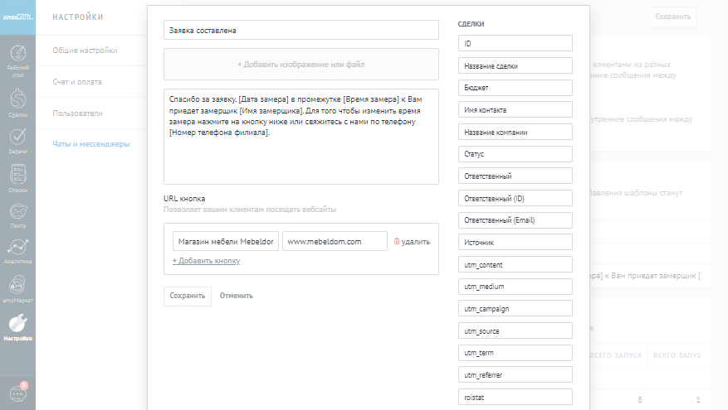Image resolution: width=728 pixels, height=410 pixels.
Task: Click the template name field Заявка составлена
Action: click(x=300, y=31)
